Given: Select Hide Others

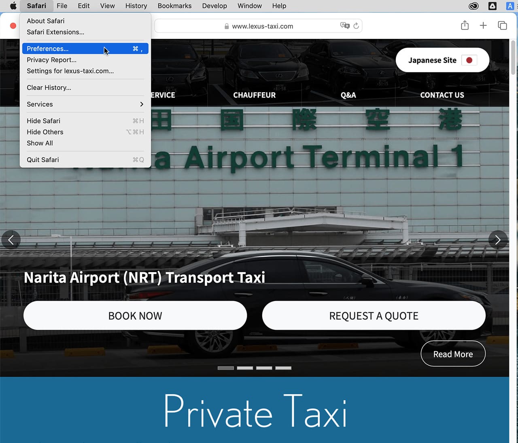Looking at the screenshot, I should [x=85, y=132].
